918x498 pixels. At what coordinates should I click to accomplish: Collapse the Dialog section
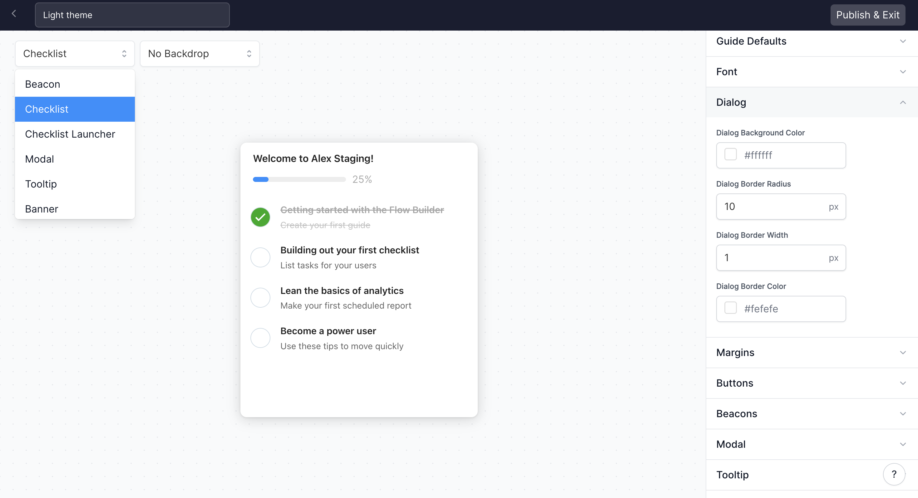click(812, 103)
